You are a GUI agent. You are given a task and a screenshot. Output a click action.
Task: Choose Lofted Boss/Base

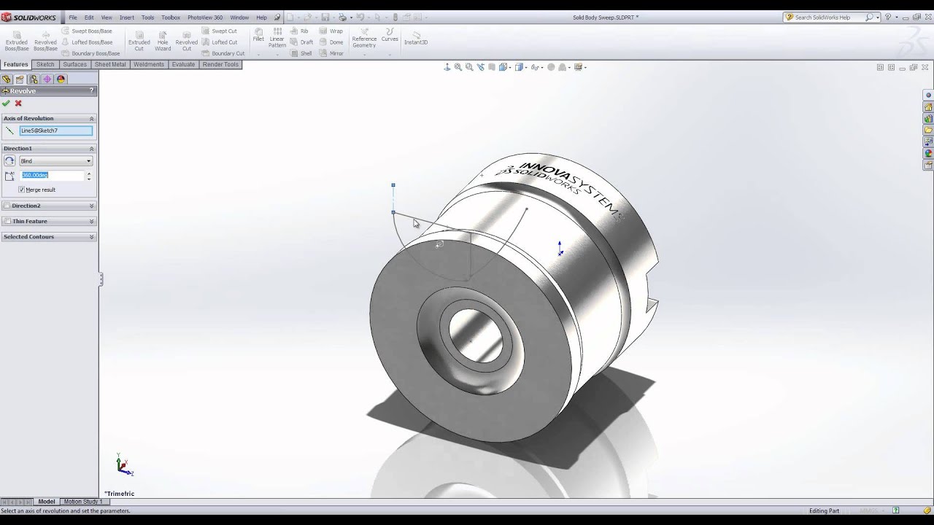coord(87,42)
